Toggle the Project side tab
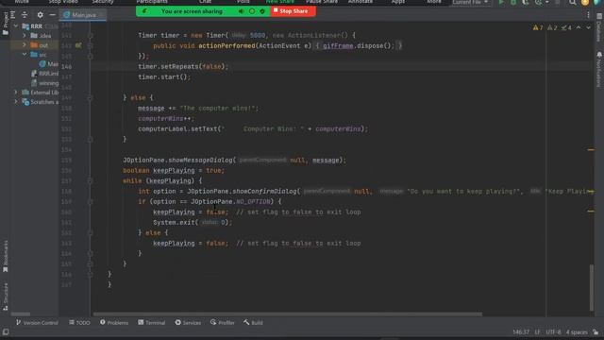 coord(6,24)
